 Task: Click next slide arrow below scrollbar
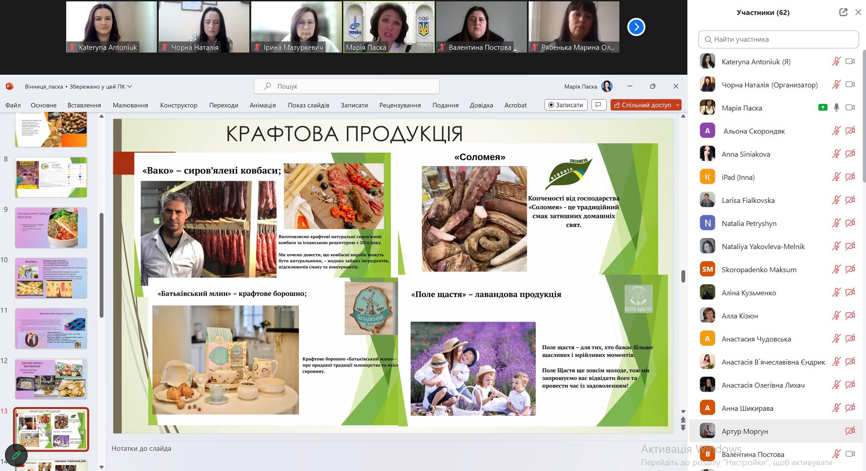point(683,428)
